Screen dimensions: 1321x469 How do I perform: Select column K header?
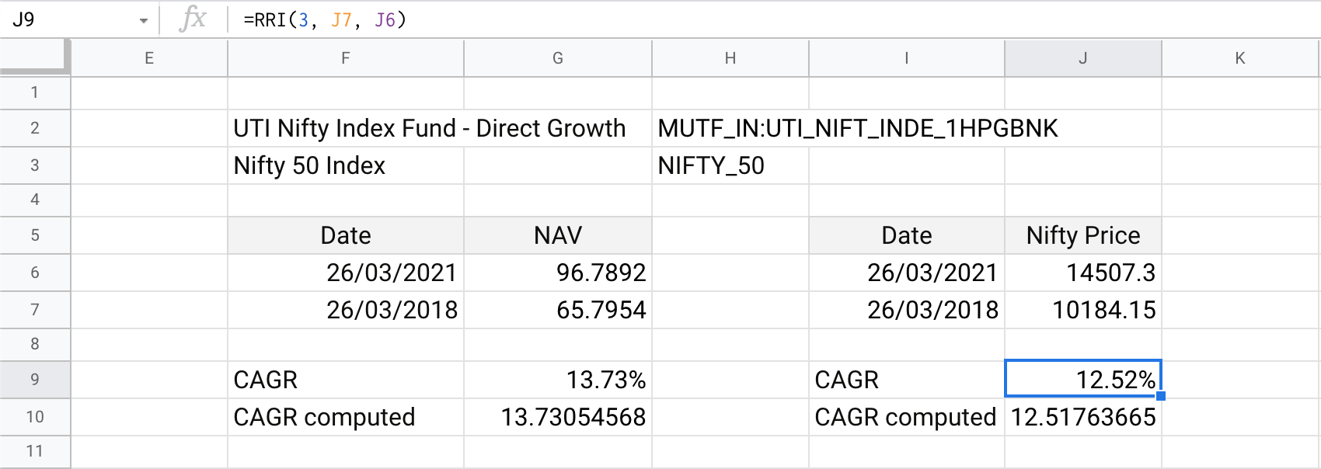tap(1240, 58)
